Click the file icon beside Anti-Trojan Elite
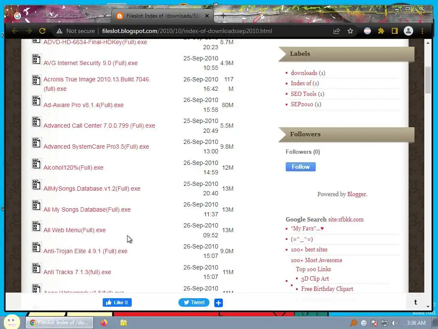 coord(36,247)
